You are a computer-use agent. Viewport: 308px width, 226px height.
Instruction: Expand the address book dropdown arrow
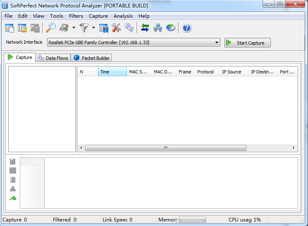74,28
